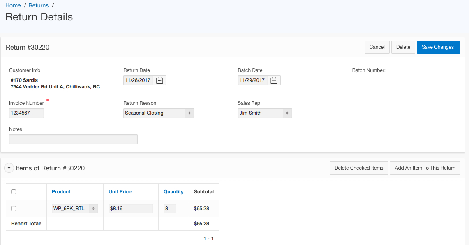469x245 pixels.
Task: Check the select-all items header checkbox
Action: click(x=14, y=192)
